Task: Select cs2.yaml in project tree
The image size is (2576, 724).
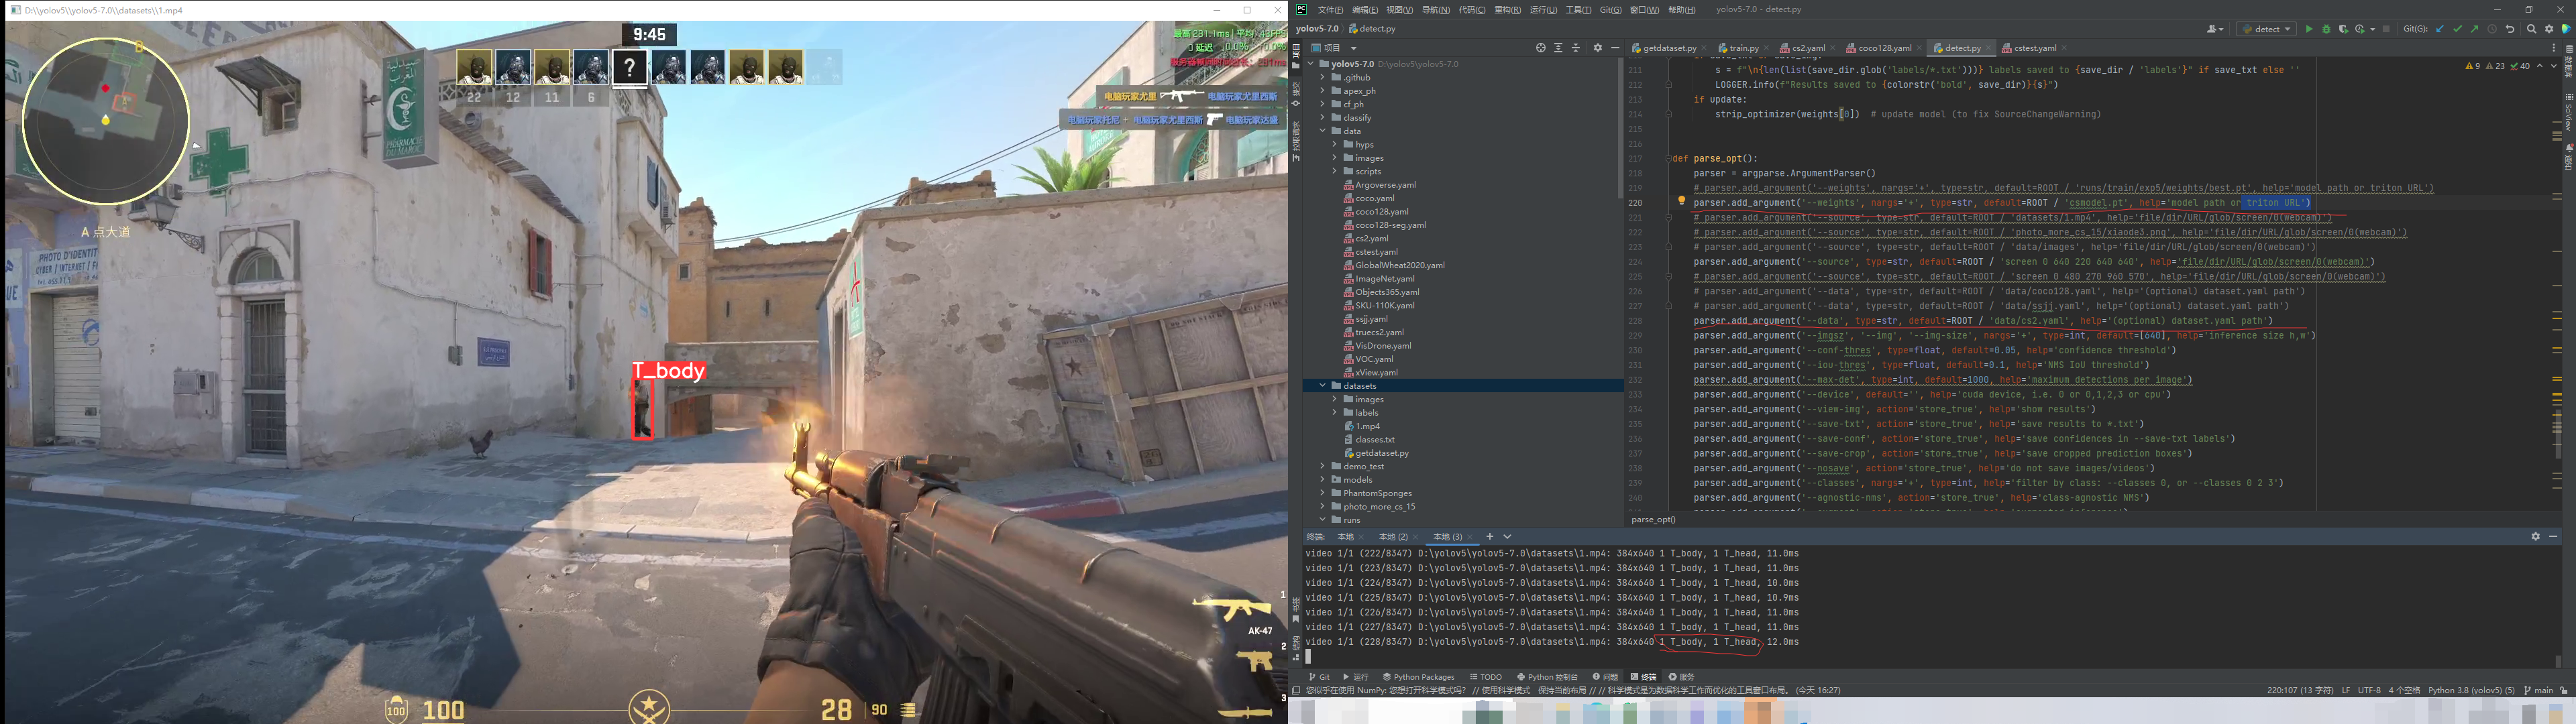Action: [x=1367, y=238]
